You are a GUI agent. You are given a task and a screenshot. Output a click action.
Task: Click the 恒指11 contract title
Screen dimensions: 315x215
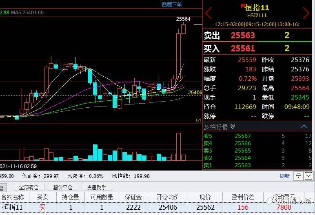point(257,8)
